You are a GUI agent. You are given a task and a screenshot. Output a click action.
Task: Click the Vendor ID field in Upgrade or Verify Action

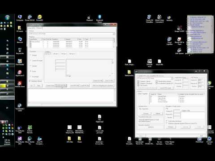[x=176, y=111]
